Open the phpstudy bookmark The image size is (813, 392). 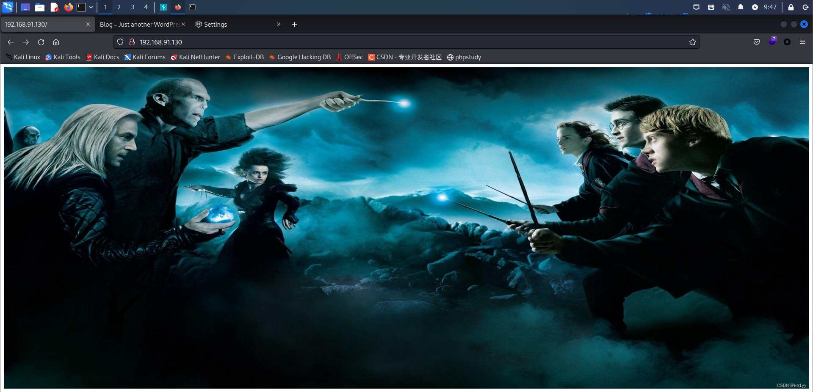(x=464, y=57)
